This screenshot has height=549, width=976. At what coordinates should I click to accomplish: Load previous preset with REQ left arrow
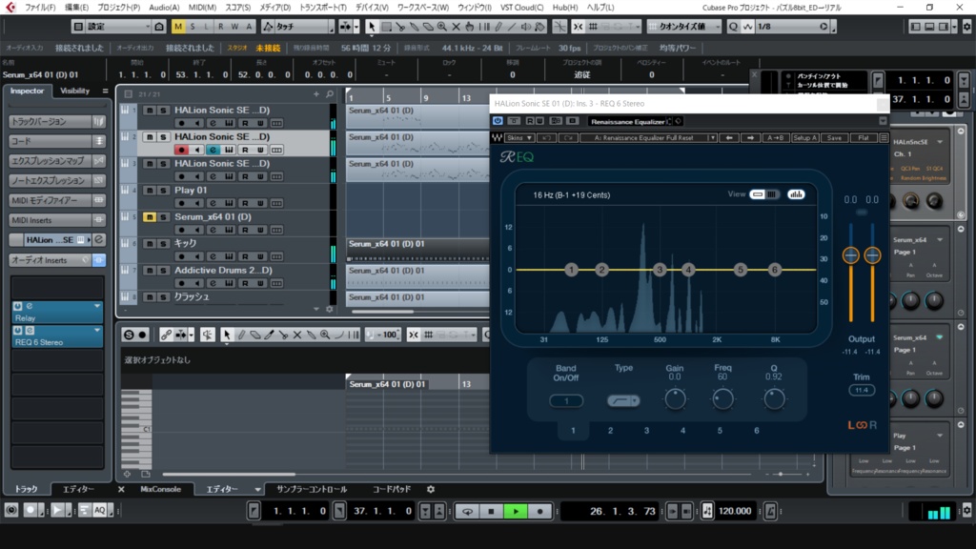(729, 137)
